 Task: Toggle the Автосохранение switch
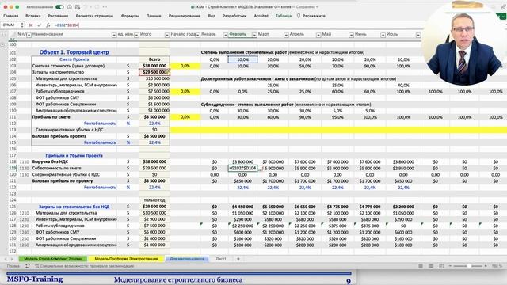click(x=59, y=7)
